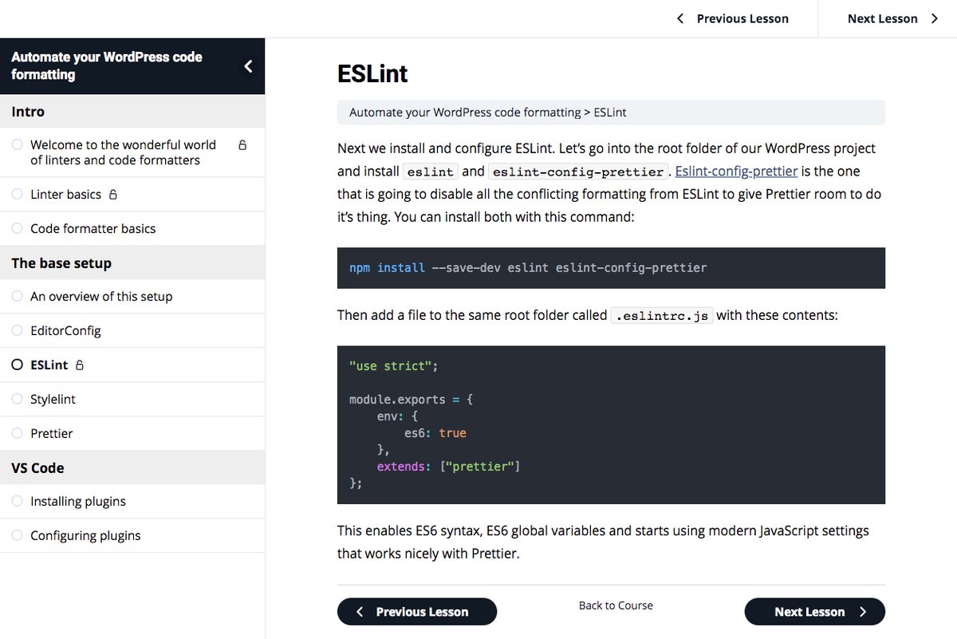
Task: Click the right arrow in bottom Next Lesson button
Action: tap(863, 612)
